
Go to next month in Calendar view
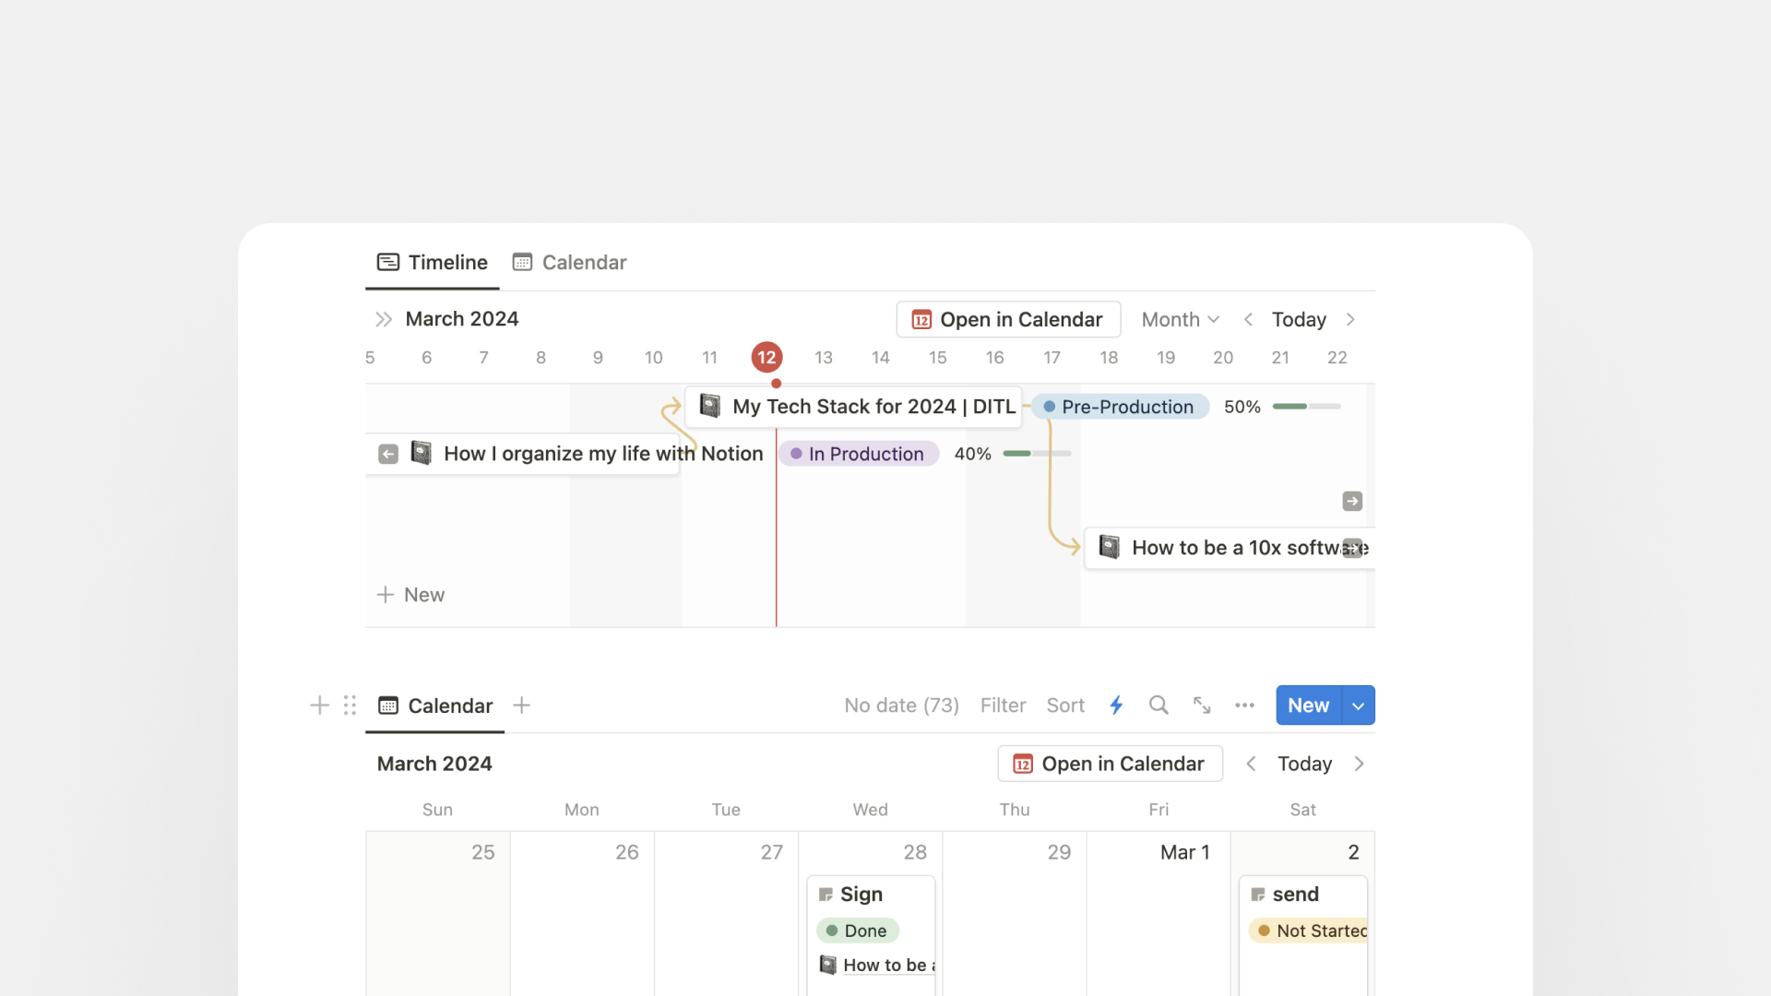[1359, 764]
